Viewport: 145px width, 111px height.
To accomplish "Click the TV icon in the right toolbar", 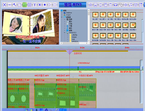I will (100, 5).
